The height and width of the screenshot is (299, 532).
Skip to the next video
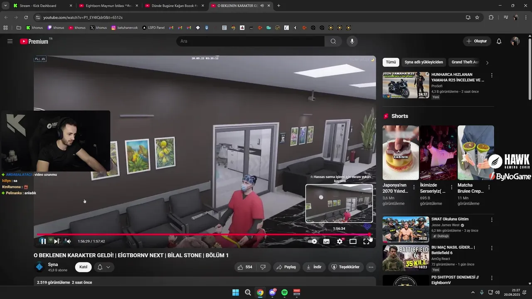tap(57, 241)
